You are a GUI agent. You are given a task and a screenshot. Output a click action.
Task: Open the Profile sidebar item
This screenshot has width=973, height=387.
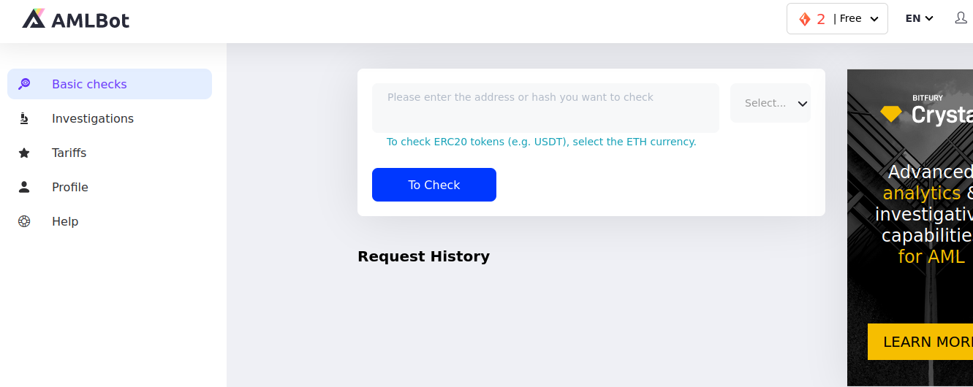(70, 187)
